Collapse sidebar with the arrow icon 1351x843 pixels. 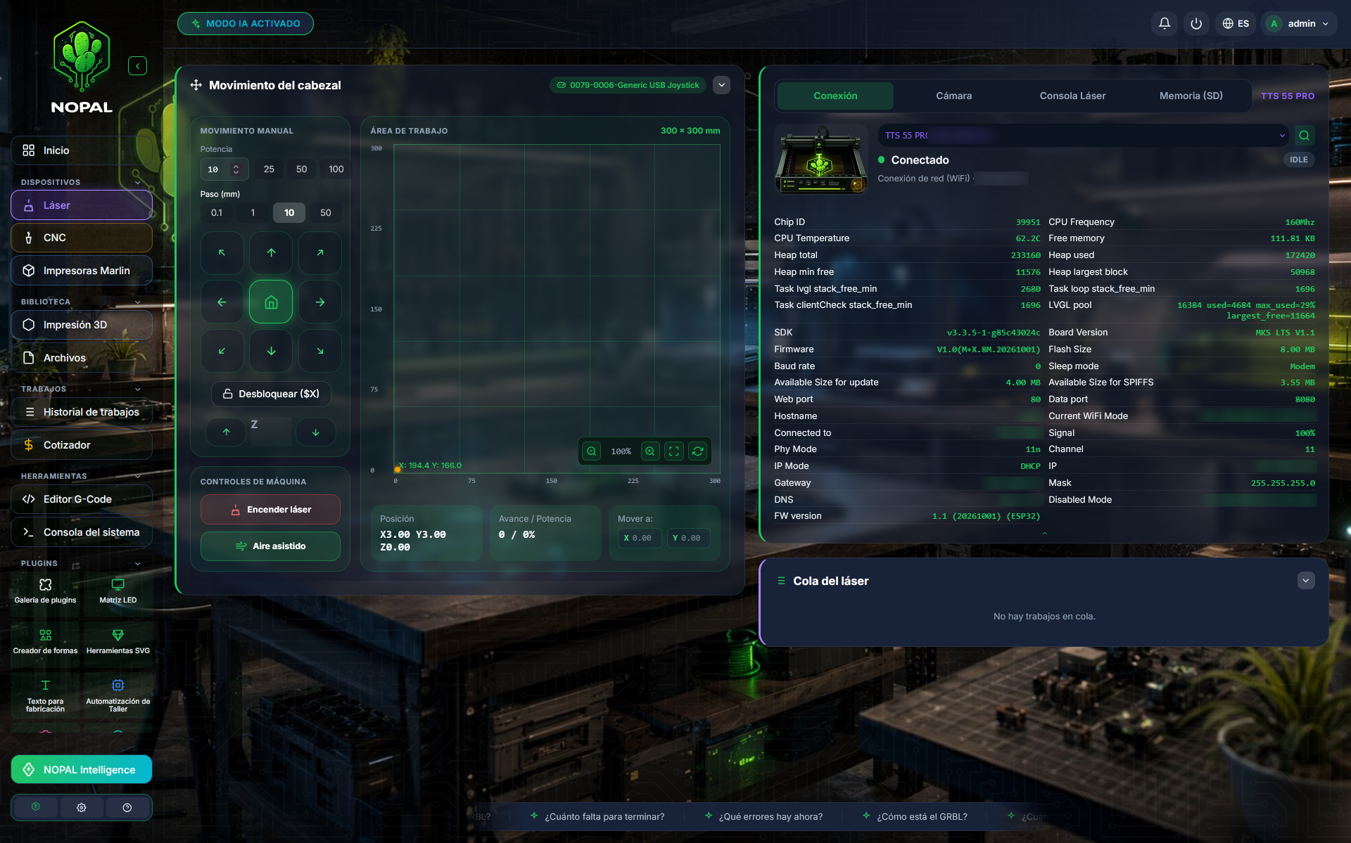pyautogui.click(x=137, y=66)
